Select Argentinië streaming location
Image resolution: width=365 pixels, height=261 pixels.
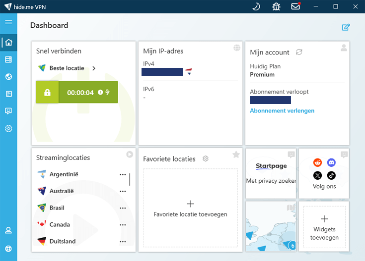click(x=64, y=174)
